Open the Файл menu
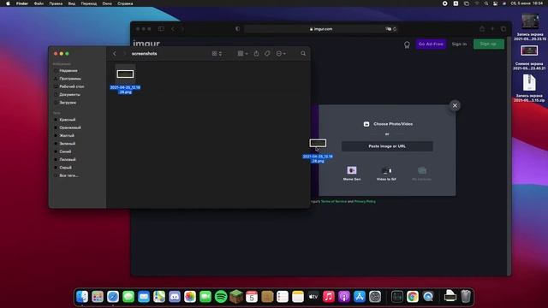 [x=39, y=3]
